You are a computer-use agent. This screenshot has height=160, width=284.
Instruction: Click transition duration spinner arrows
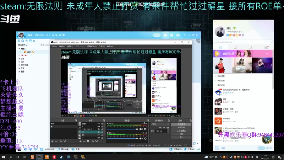click(168, 131)
